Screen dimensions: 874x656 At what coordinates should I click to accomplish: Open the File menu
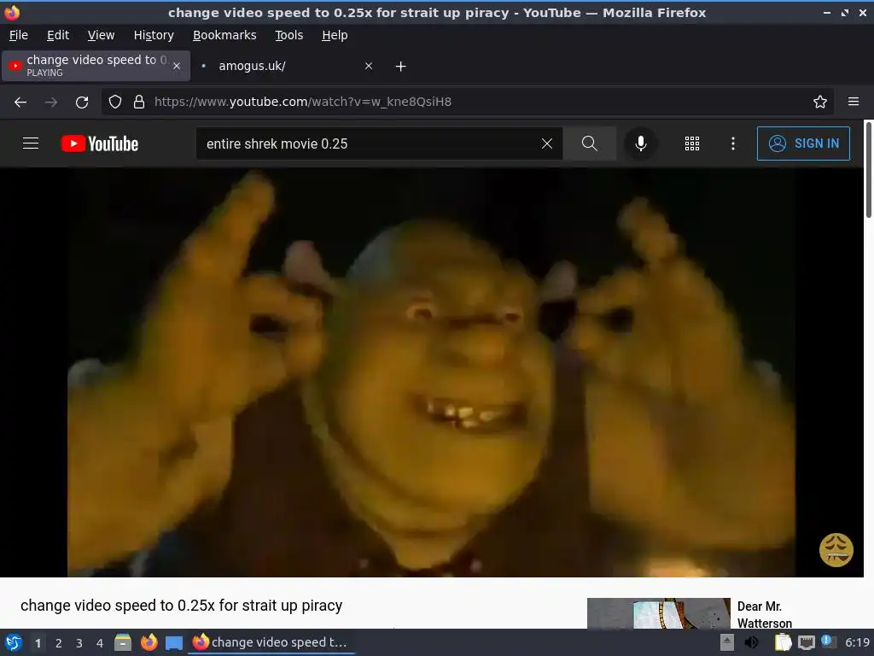[19, 35]
